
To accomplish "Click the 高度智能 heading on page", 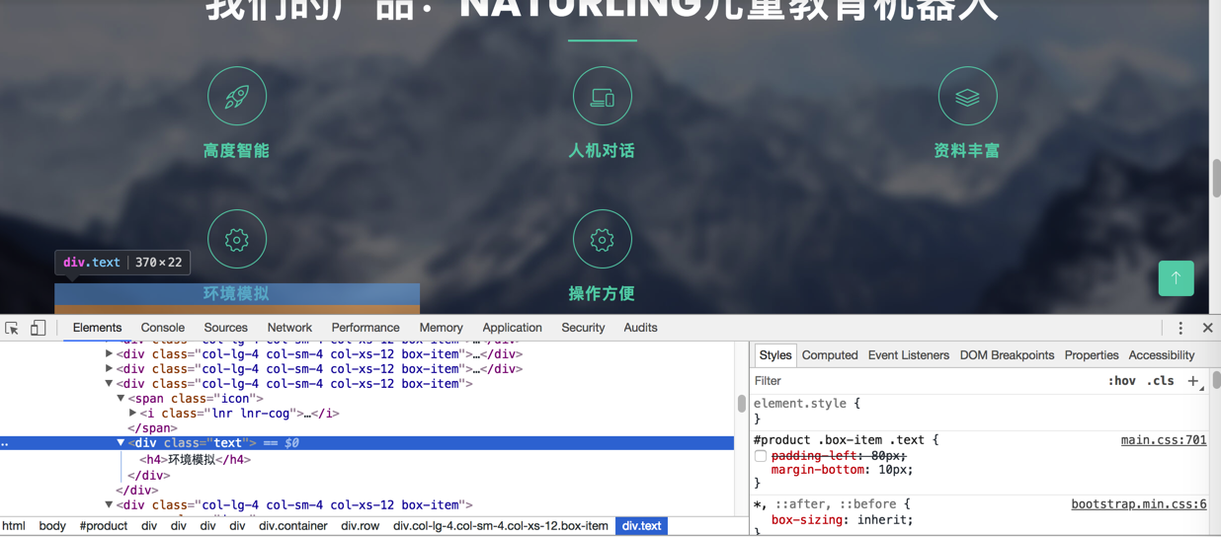I will pos(237,151).
